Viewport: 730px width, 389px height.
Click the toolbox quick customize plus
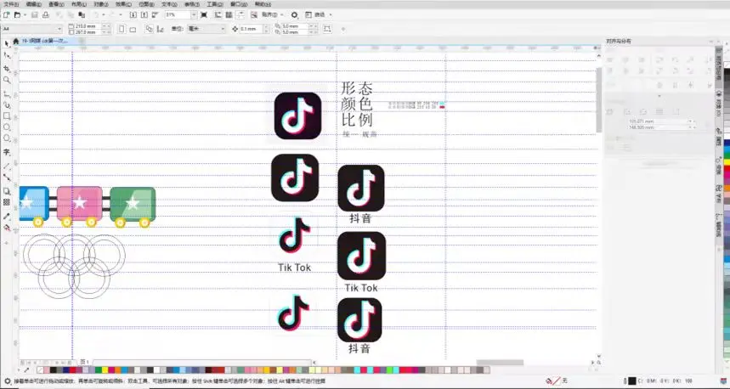pos(7,243)
